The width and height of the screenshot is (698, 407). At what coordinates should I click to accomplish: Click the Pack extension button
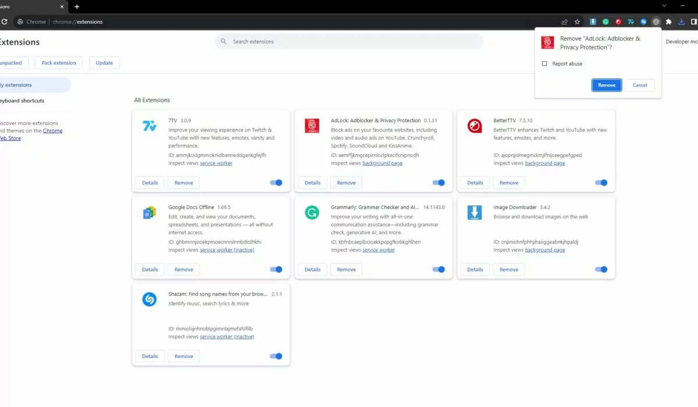[59, 63]
